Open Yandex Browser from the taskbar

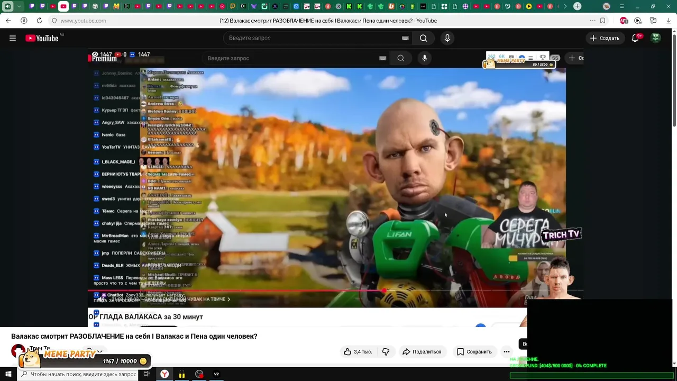(164, 374)
